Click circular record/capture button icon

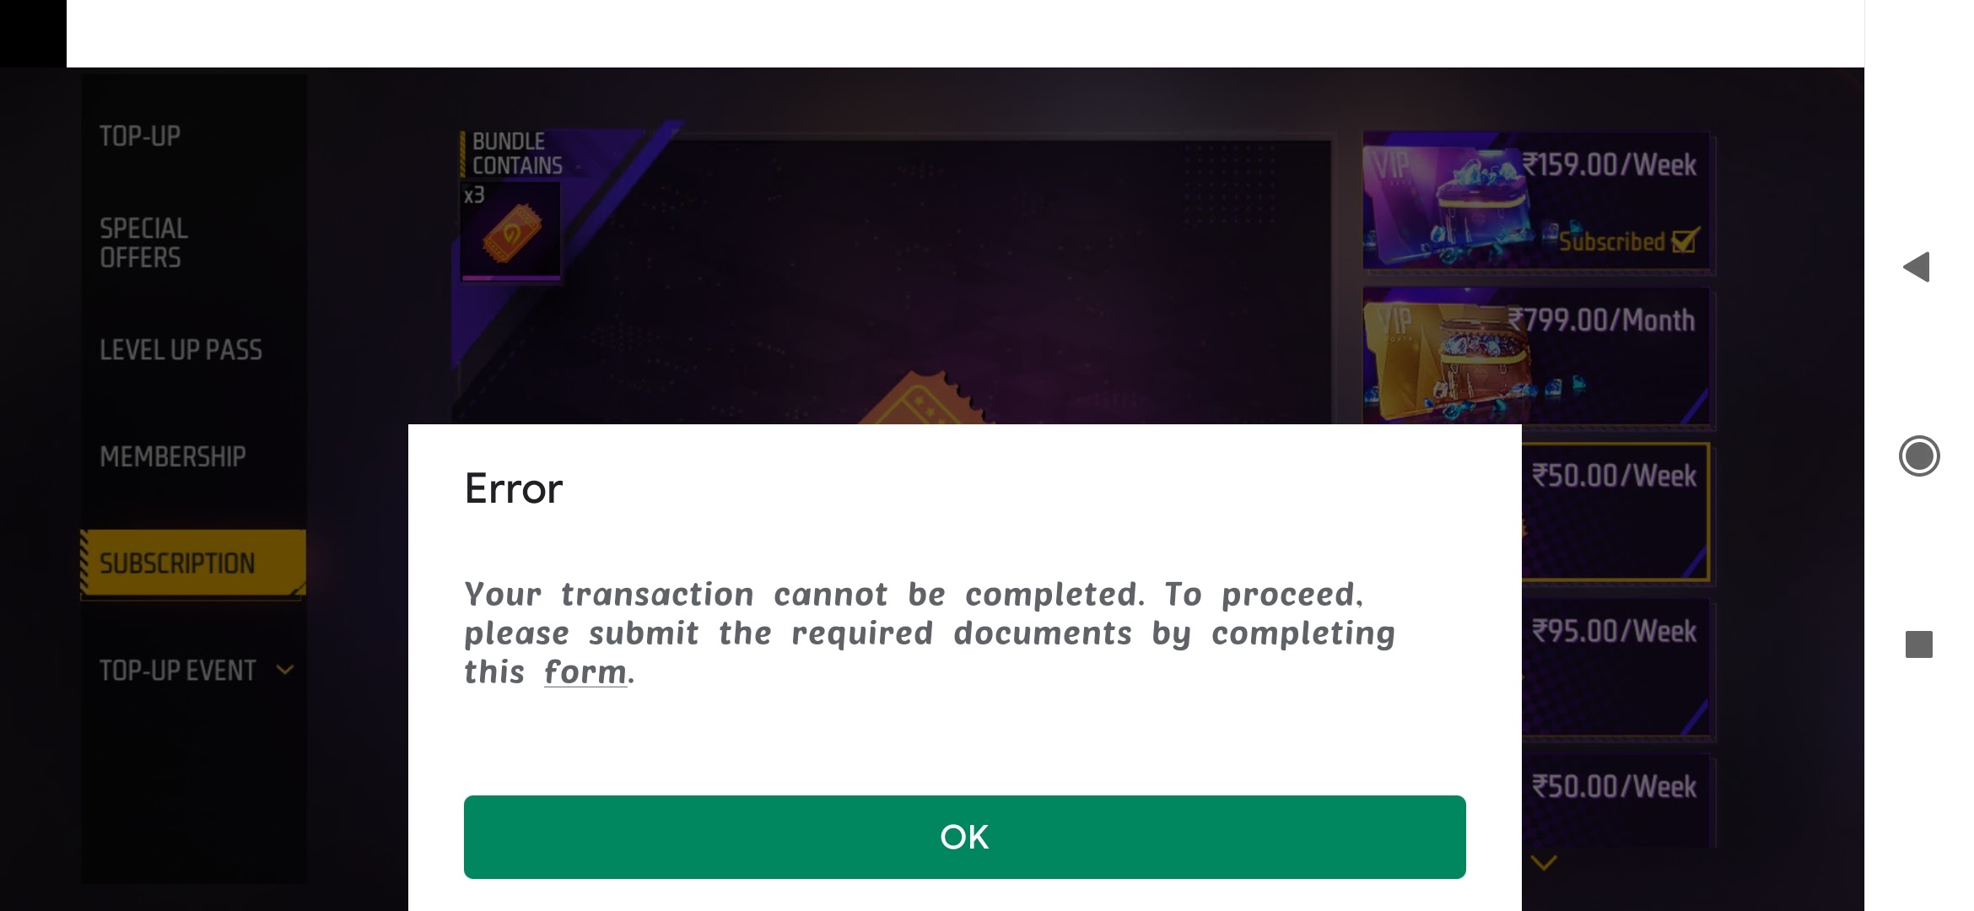(x=1920, y=455)
